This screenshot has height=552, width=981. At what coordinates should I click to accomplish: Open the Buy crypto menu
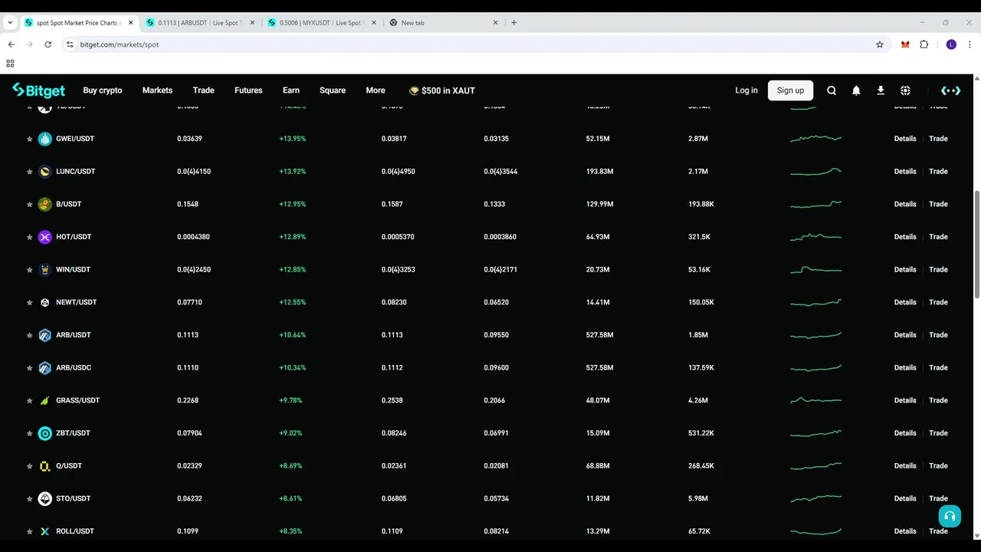(x=103, y=90)
